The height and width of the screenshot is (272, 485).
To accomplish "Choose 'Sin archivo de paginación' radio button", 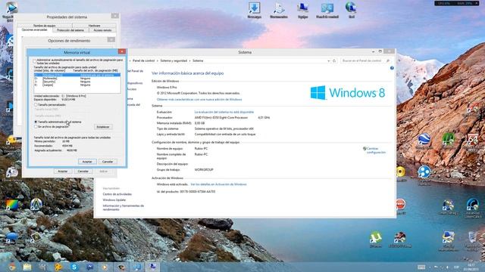I will click(x=36, y=127).
